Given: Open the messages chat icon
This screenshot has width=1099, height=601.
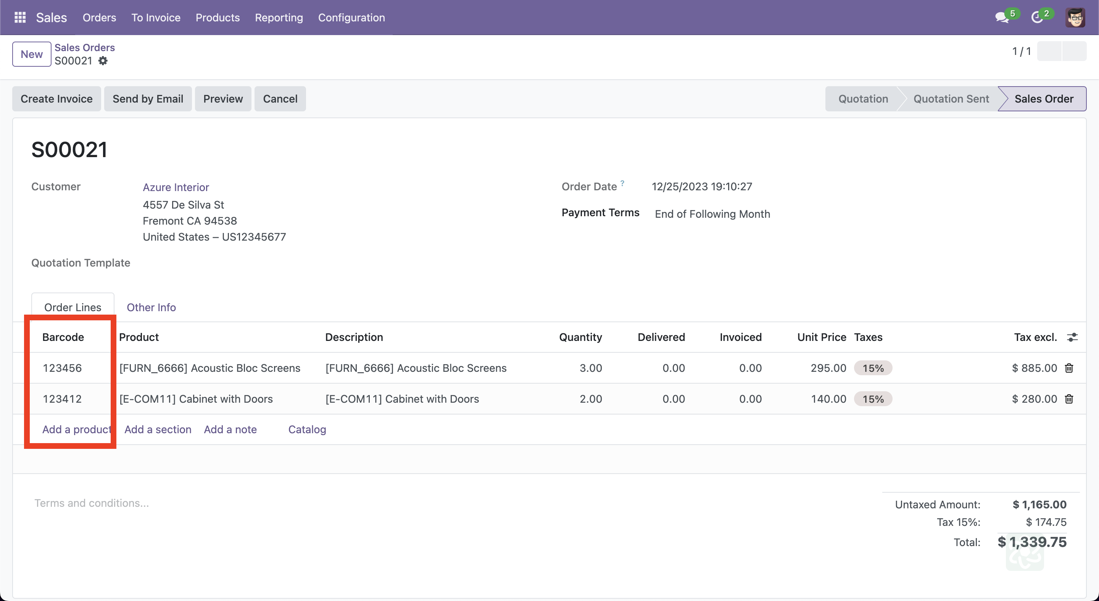Looking at the screenshot, I should 1001,18.
